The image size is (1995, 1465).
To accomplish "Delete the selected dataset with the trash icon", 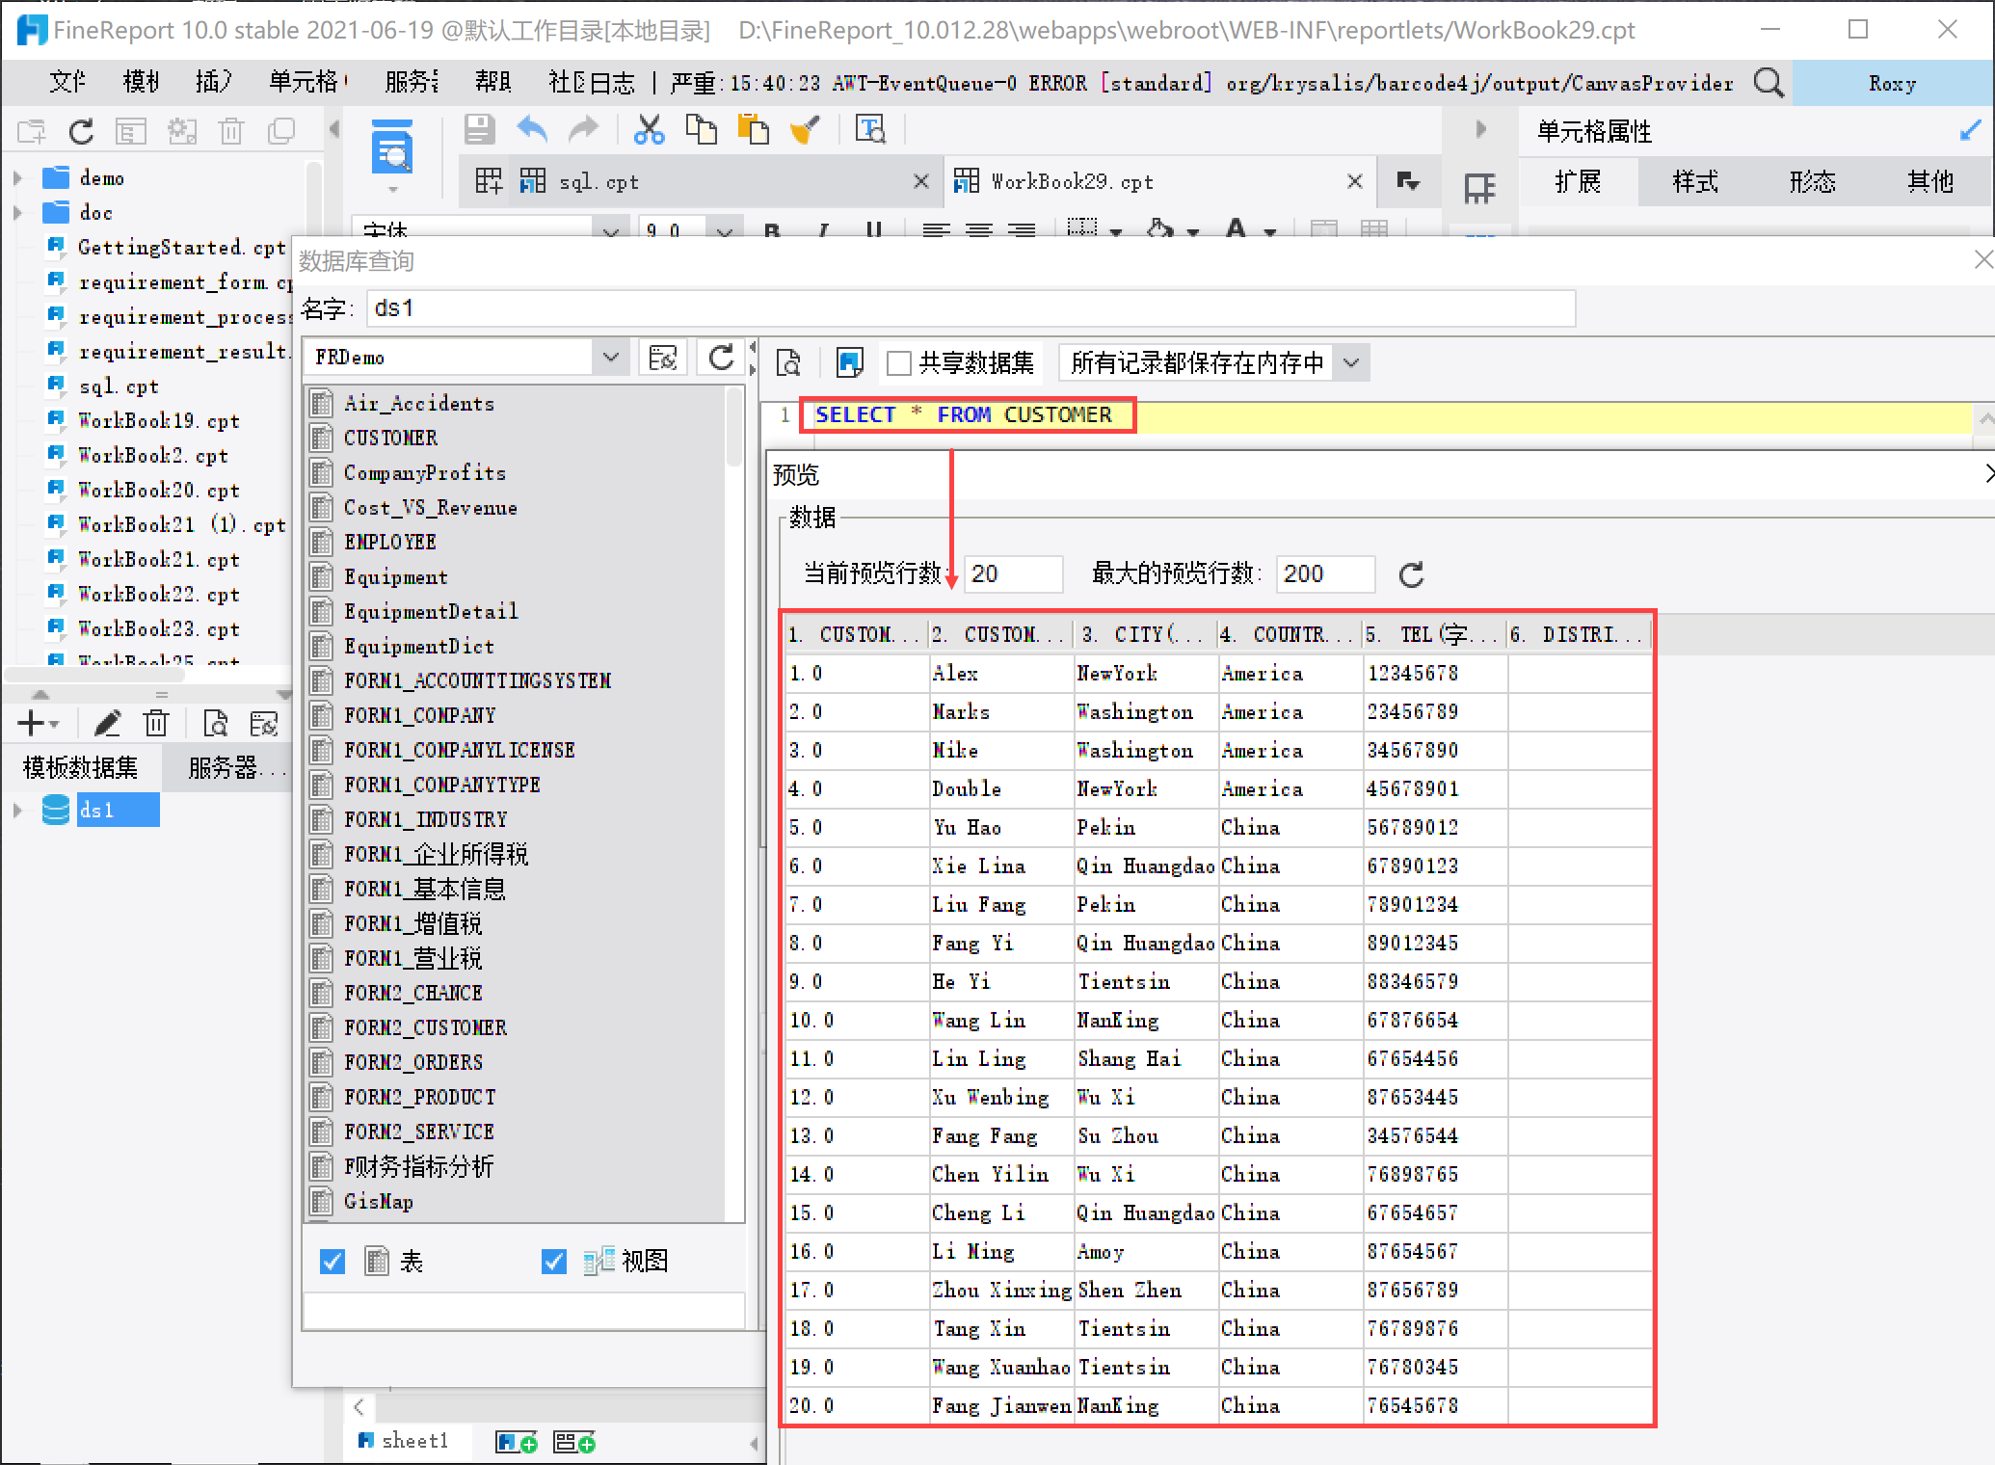I will pos(156,723).
